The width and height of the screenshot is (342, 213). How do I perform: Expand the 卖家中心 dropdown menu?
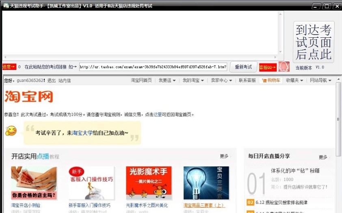(x=221, y=80)
